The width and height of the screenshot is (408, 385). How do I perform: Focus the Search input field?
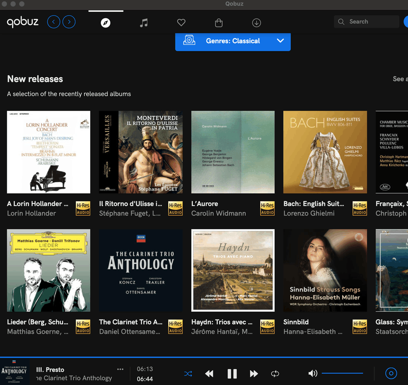(367, 21)
